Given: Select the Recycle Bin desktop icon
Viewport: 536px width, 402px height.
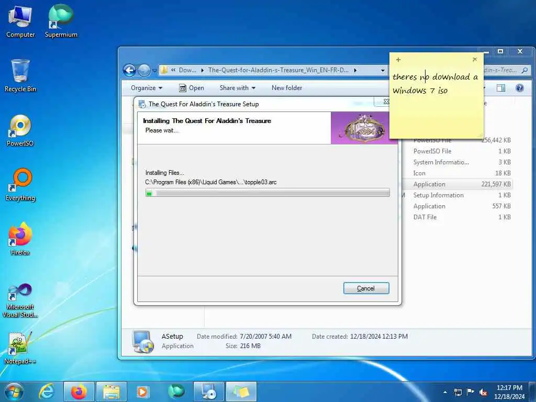Looking at the screenshot, I should [20, 76].
